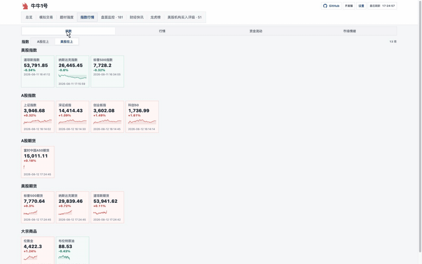Open 美股机构买入评级 · 51 tab
422x264 pixels.
pos(185,17)
